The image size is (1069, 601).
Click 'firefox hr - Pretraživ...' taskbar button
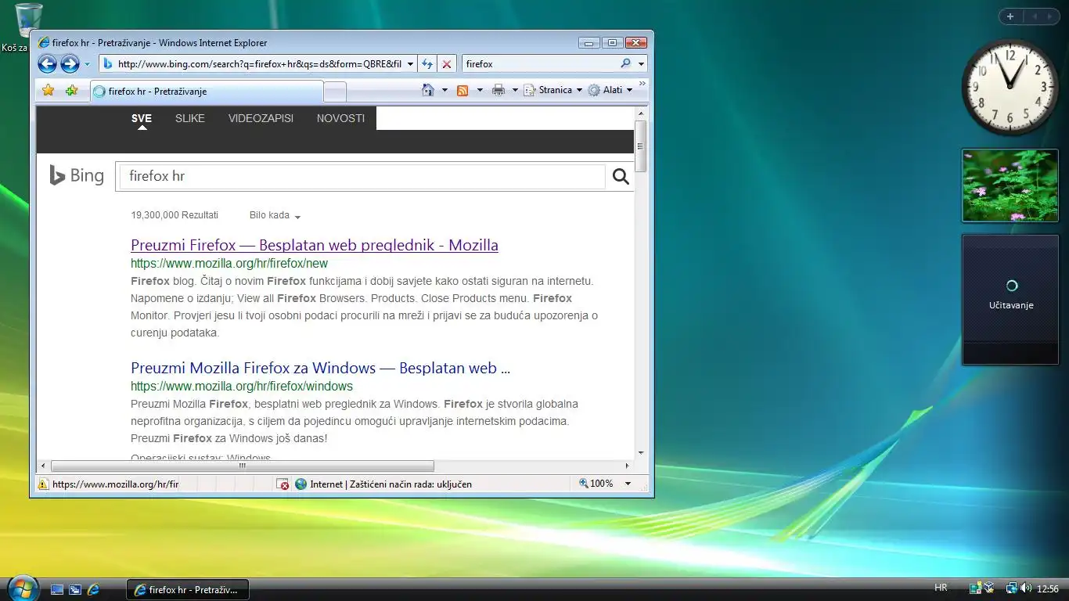188,589
